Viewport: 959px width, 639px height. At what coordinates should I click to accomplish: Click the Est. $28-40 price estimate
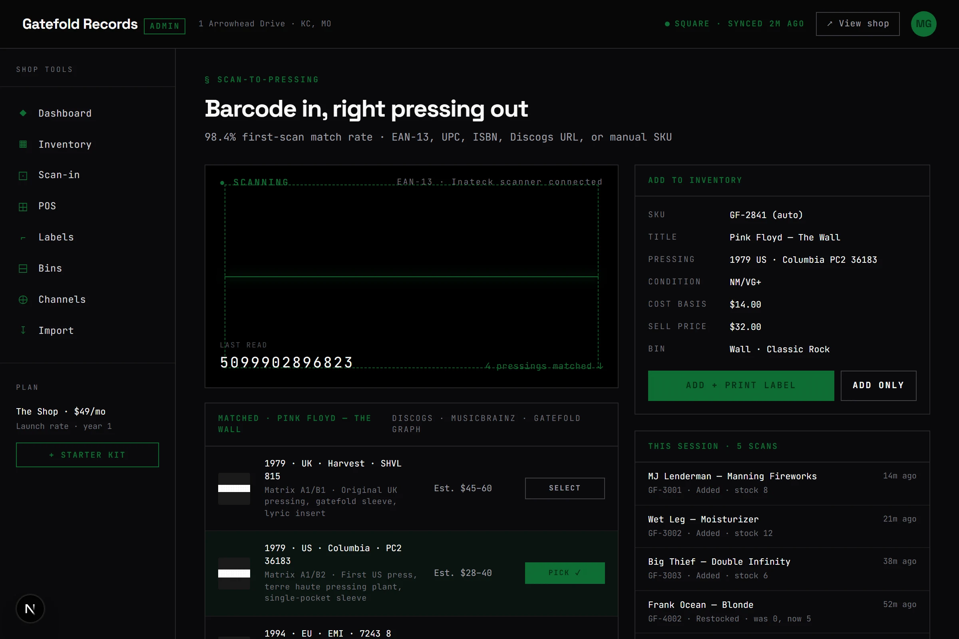pyautogui.click(x=463, y=573)
